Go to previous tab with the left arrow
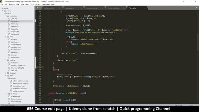This screenshot has width=199, height=112. click(x=37, y=8)
